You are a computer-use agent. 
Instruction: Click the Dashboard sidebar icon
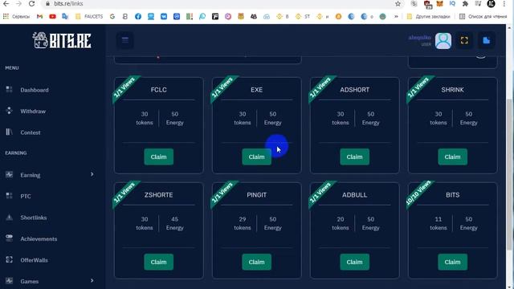pyautogui.click(x=9, y=89)
